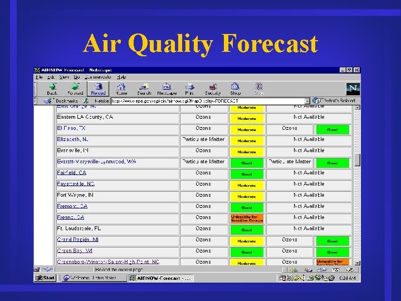The image size is (401, 301).
Task: Open the Fresno, CA link
Action: click(x=71, y=217)
